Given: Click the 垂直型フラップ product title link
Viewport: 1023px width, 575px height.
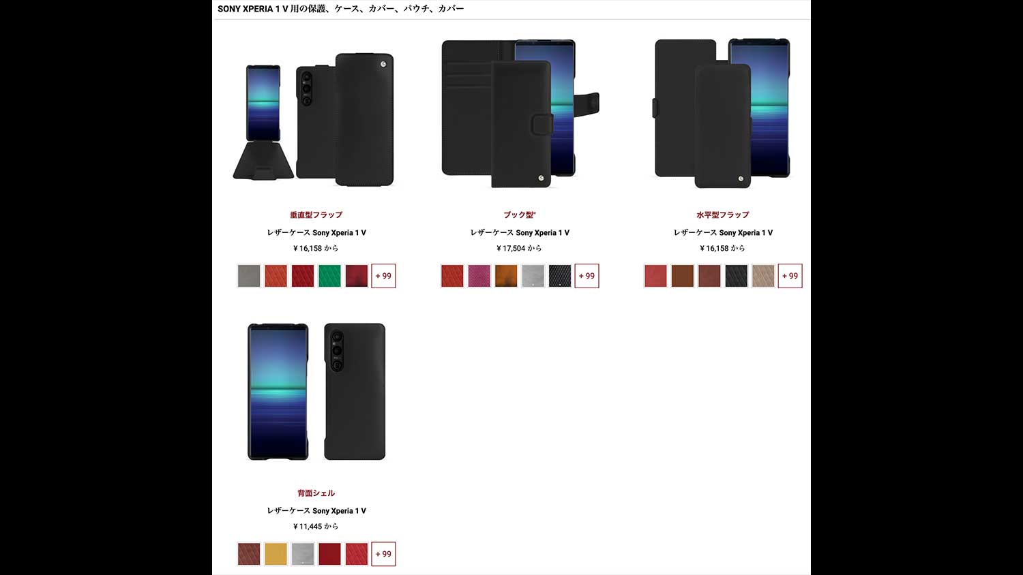Looking at the screenshot, I should click(316, 215).
